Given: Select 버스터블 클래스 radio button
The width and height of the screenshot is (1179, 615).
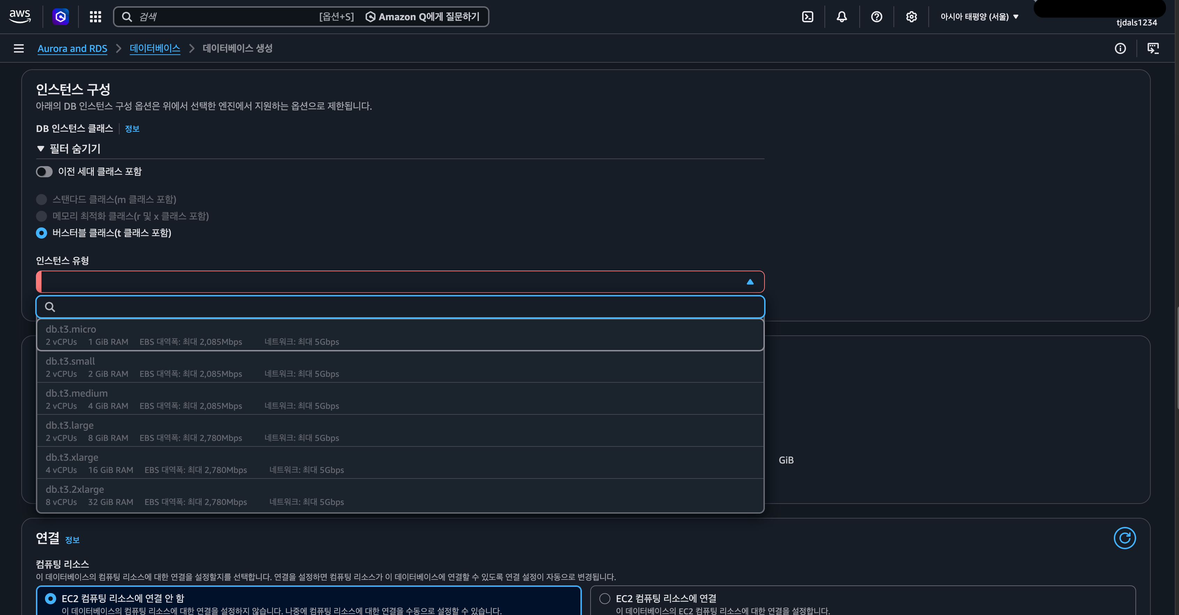Looking at the screenshot, I should [x=41, y=233].
